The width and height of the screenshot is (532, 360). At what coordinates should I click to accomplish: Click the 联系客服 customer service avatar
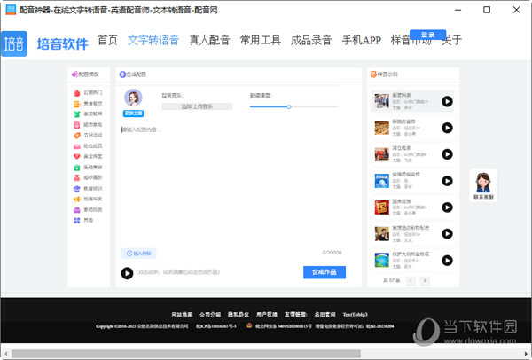483,185
